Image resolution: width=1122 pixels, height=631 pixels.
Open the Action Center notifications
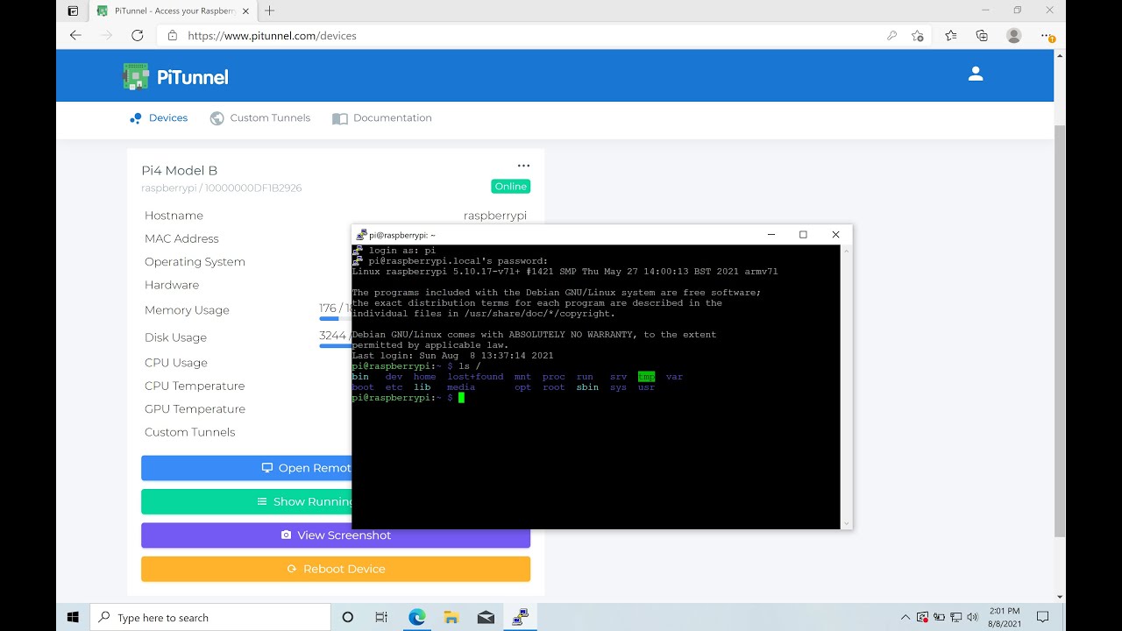(x=1043, y=618)
